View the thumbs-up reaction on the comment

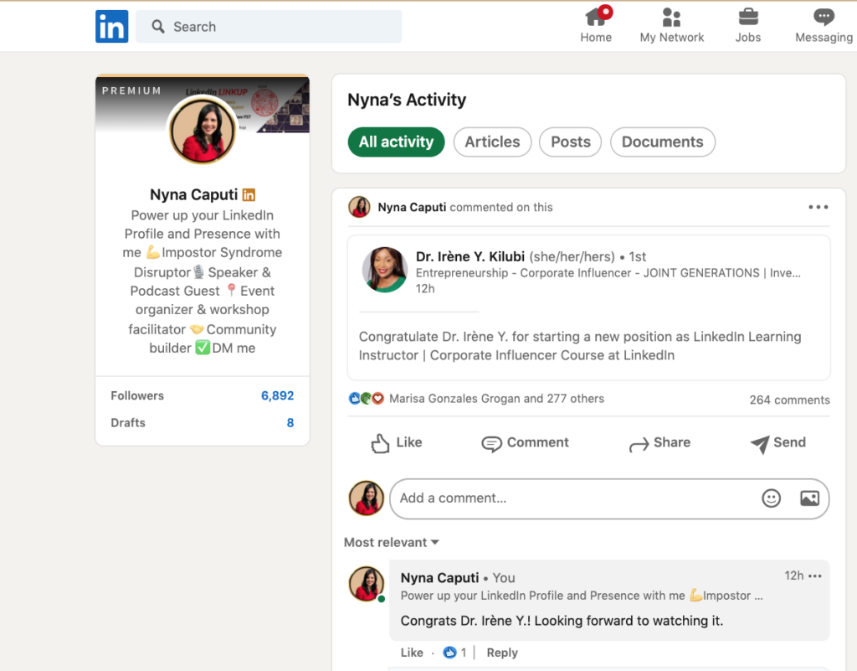click(x=449, y=653)
